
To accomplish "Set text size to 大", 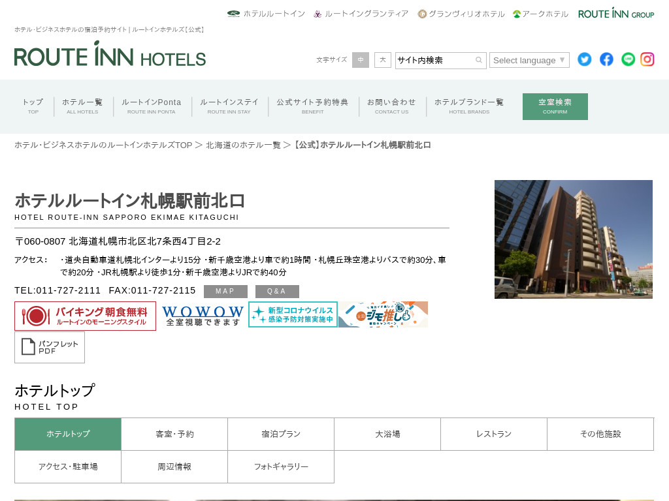I will 383,60.
